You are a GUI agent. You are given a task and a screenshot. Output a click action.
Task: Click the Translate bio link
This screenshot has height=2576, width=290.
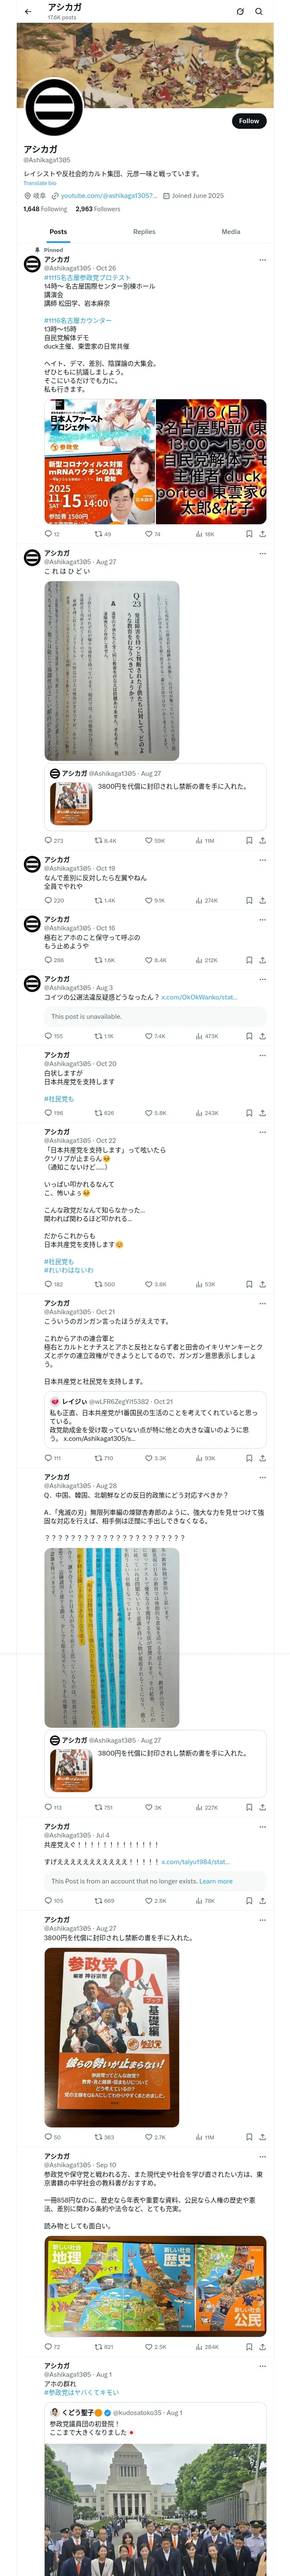point(40,183)
